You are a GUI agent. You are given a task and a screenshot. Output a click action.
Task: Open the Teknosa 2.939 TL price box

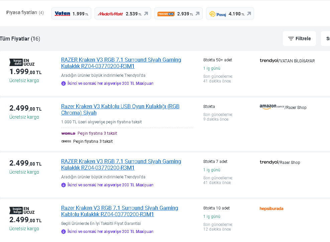(178, 14)
